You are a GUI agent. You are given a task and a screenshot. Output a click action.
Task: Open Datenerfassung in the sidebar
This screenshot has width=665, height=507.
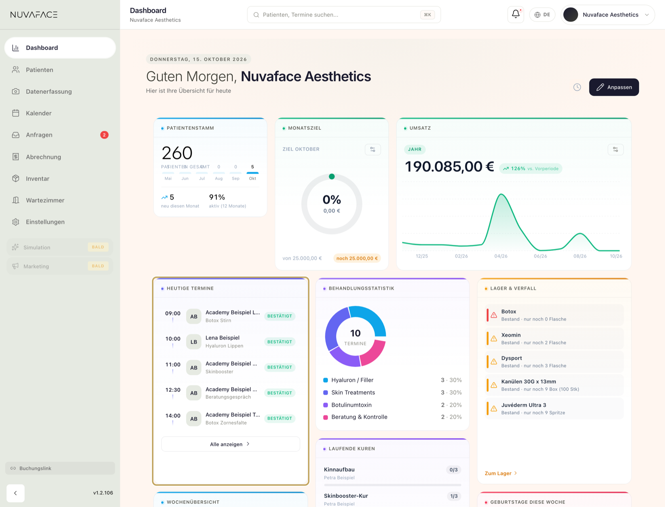pyautogui.click(x=60, y=91)
